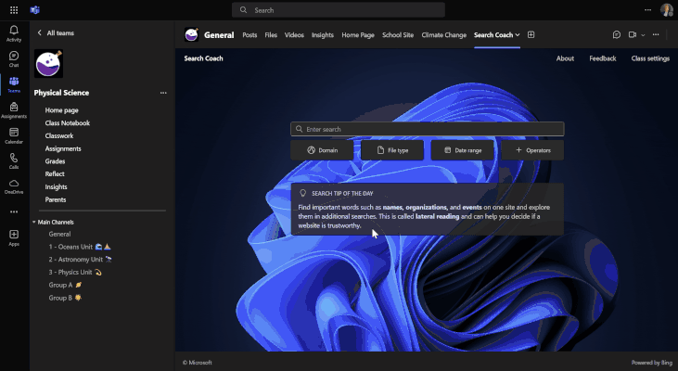Open Classwork in team menu

coord(59,135)
